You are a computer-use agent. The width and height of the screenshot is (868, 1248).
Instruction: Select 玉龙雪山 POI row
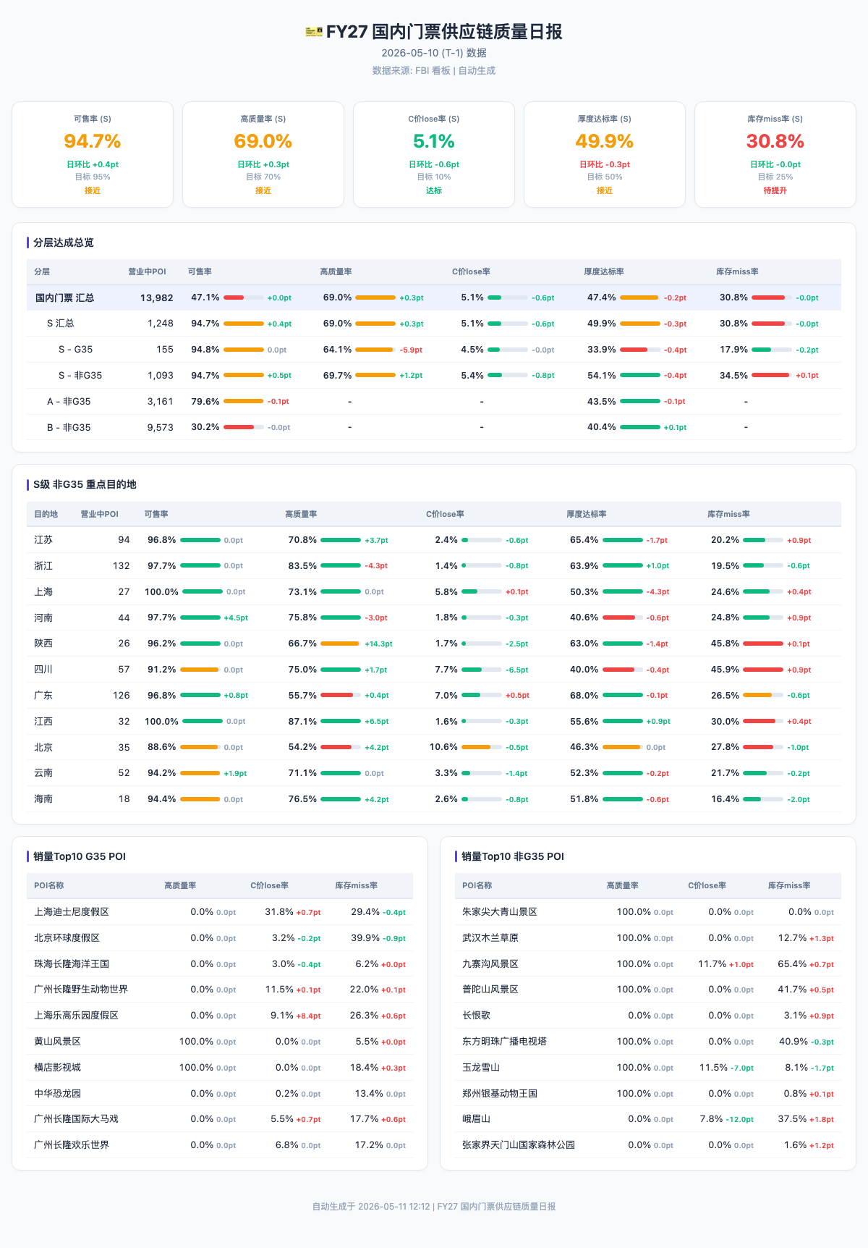648,1068
